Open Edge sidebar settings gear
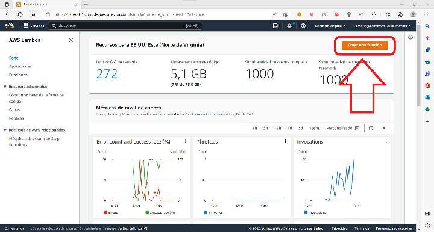434x232 pixels. pyautogui.click(x=427, y=225)
